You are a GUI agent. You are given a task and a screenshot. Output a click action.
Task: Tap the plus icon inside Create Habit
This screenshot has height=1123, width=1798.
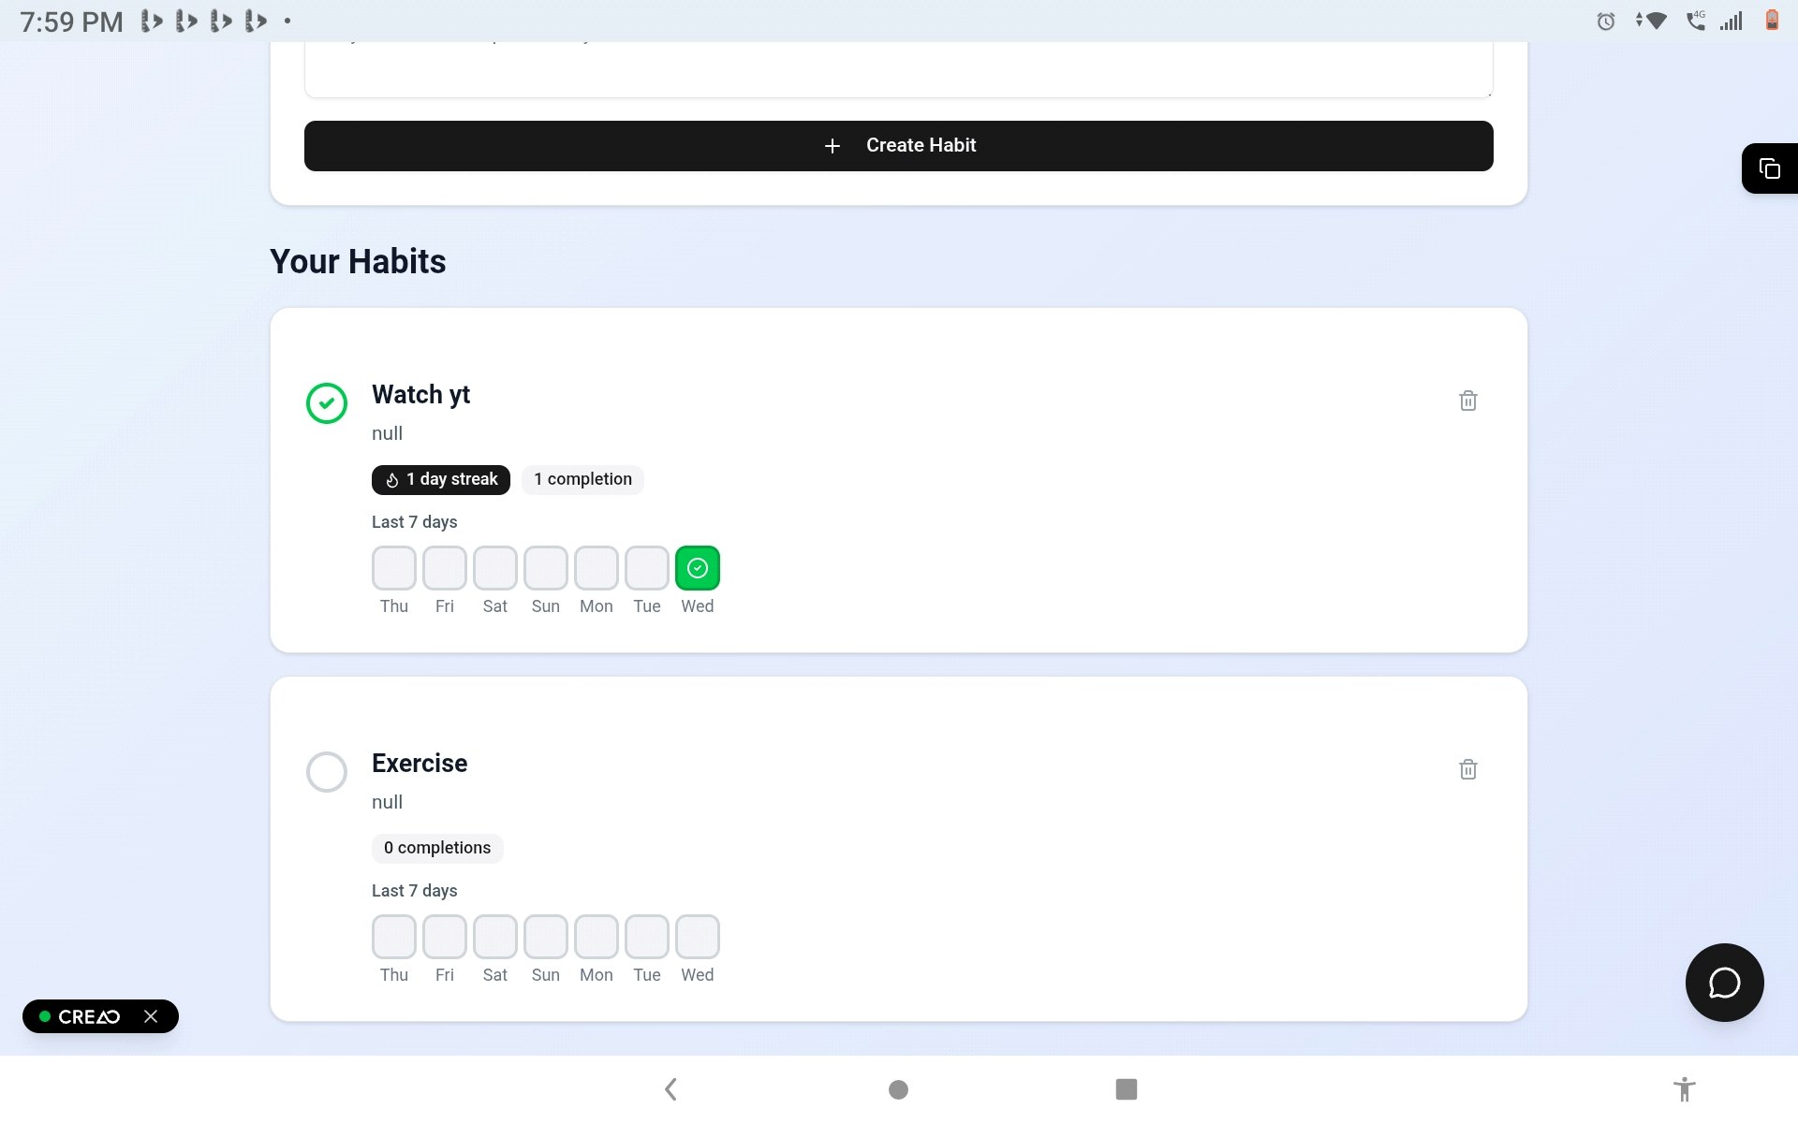(x=833, y=146)
